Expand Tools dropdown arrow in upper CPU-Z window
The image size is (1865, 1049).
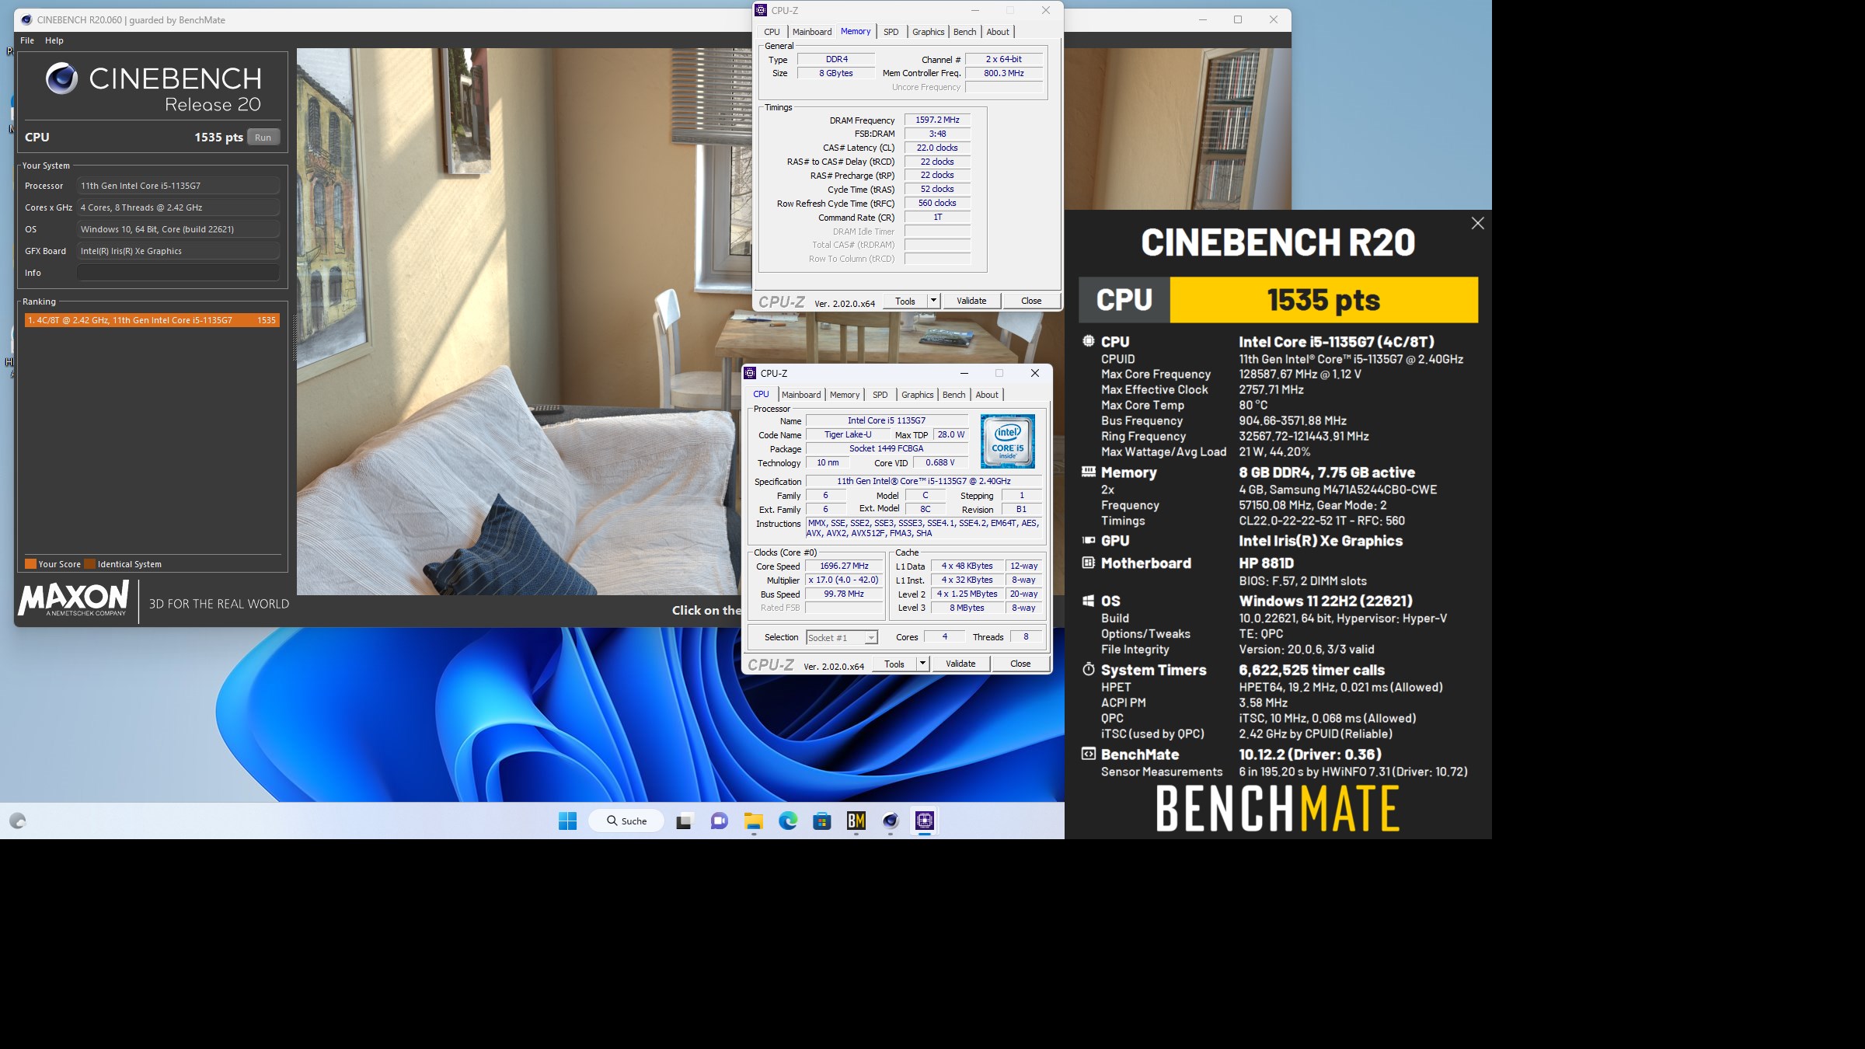point(933,301)
